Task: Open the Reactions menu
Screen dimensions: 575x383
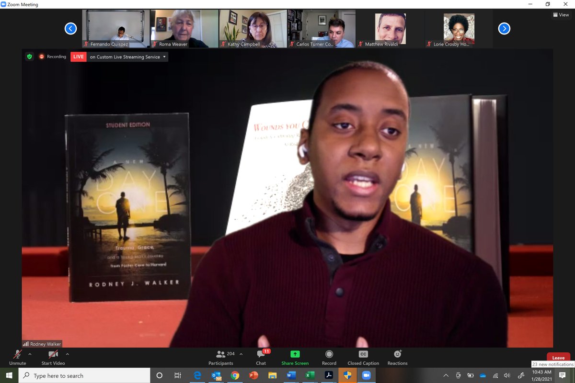Action: tap(397, 357)
